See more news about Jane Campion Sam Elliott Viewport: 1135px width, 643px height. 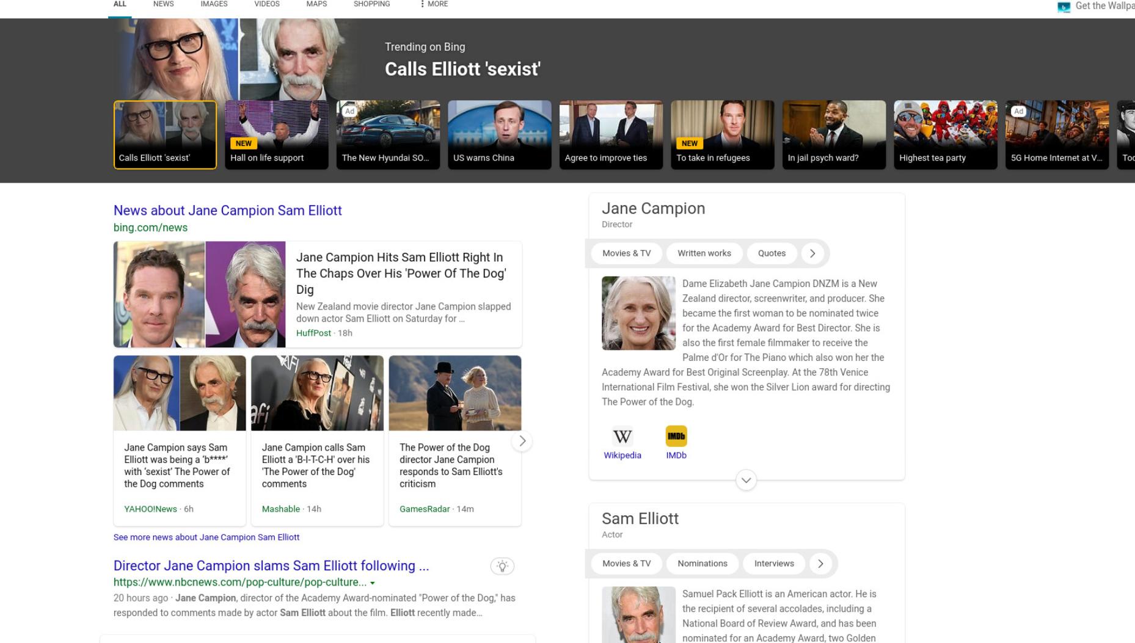coord(206,537)
